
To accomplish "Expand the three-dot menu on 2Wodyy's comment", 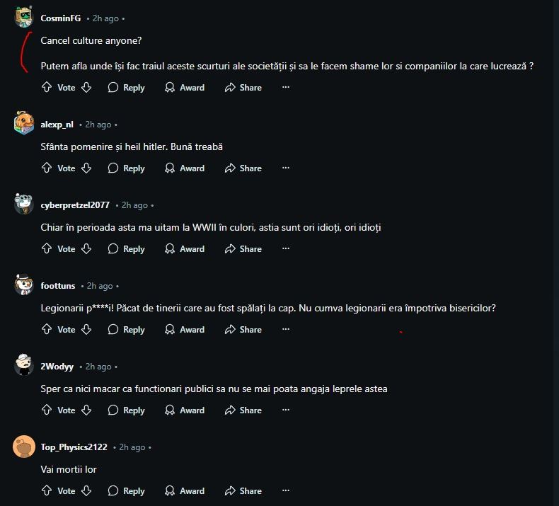I will tap(286, 410).
